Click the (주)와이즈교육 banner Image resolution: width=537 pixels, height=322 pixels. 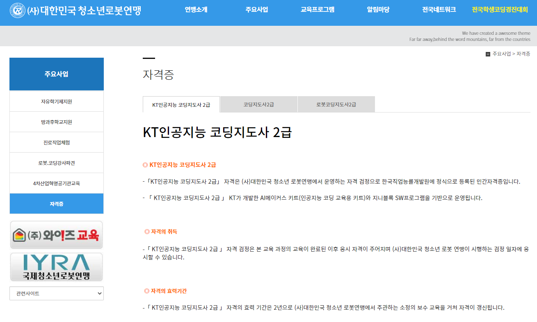[57, 235]
